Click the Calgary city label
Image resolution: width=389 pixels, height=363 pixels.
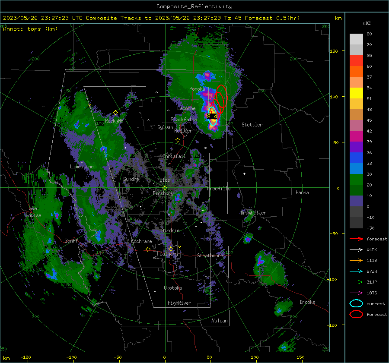pyautogui.click(x=169, y=254)
